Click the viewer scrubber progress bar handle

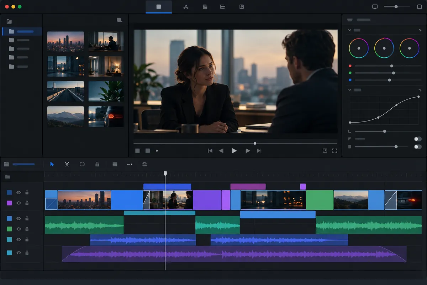[255, 143]
